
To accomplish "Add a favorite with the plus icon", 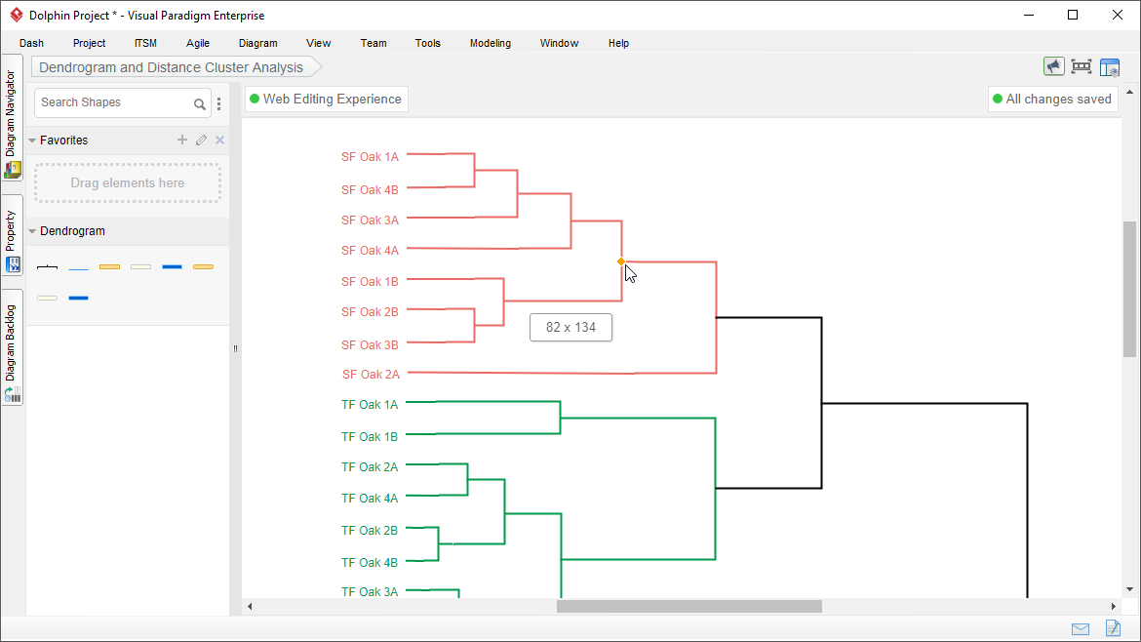I will coord(182,140).
